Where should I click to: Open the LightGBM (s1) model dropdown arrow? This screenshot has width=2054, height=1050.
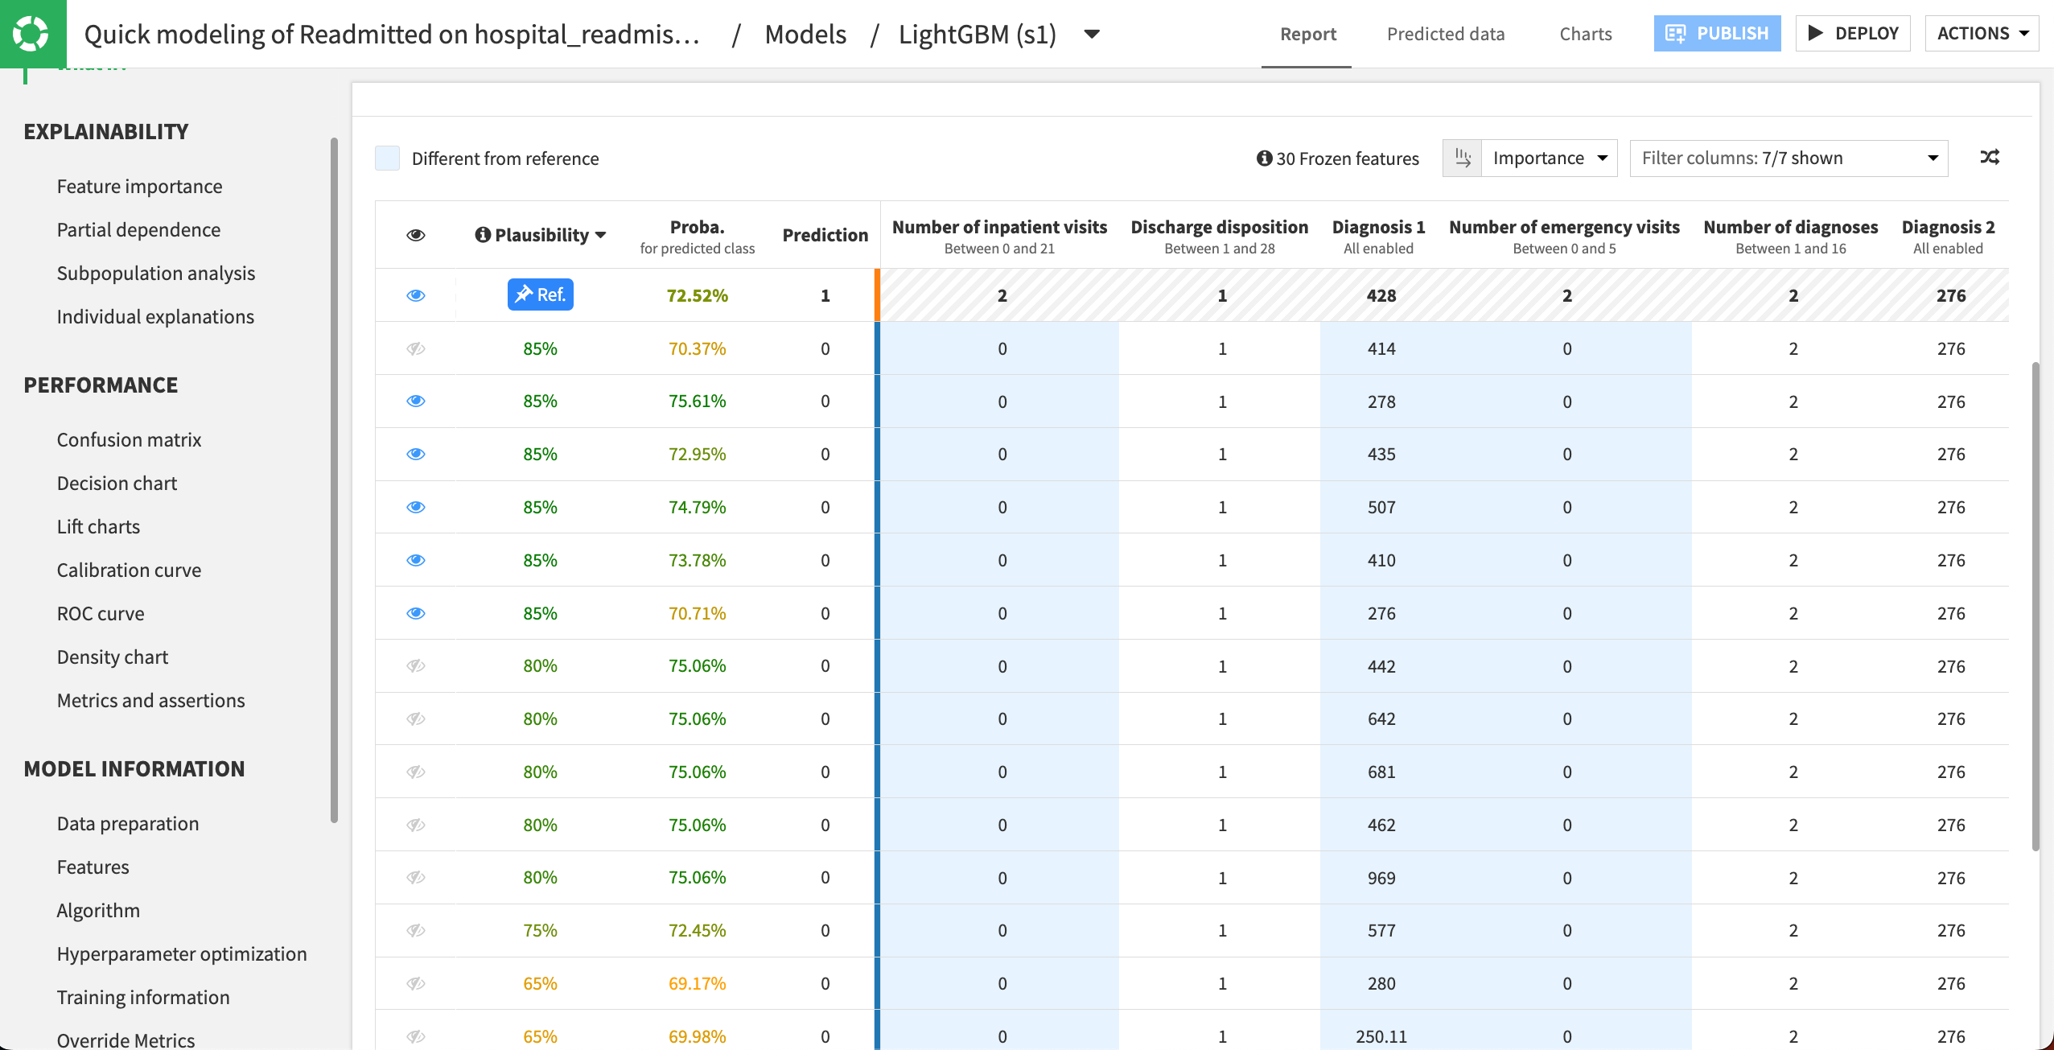(1092, 34)
